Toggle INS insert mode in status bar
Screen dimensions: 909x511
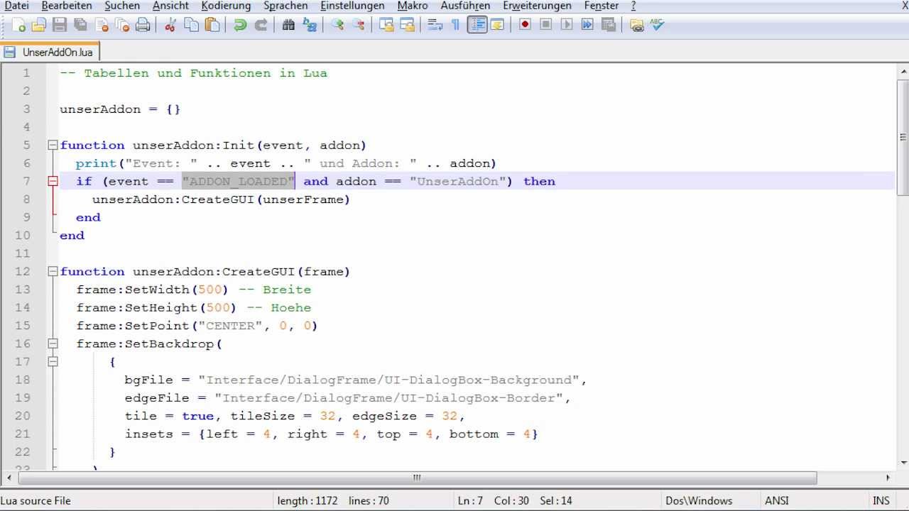point(881,500)
